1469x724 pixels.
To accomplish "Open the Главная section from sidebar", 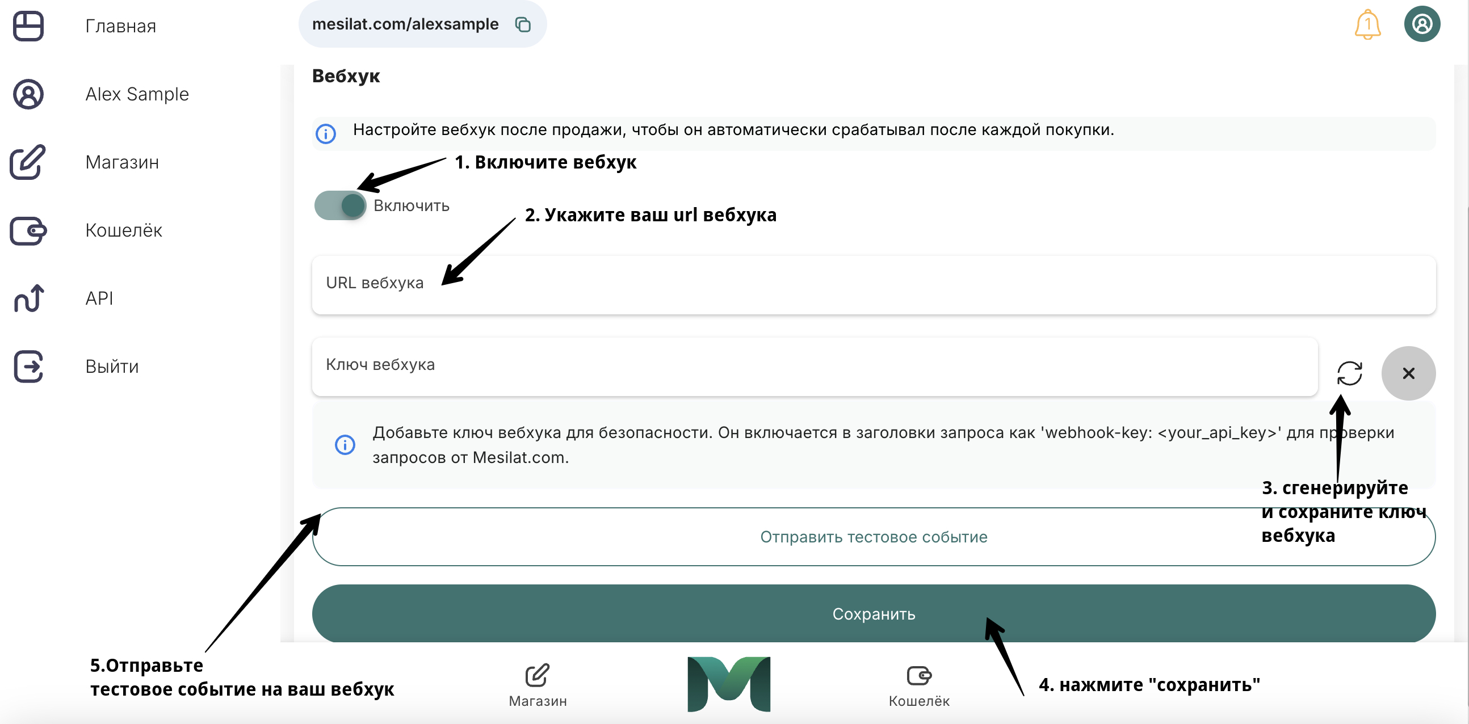I will point(121,26).
